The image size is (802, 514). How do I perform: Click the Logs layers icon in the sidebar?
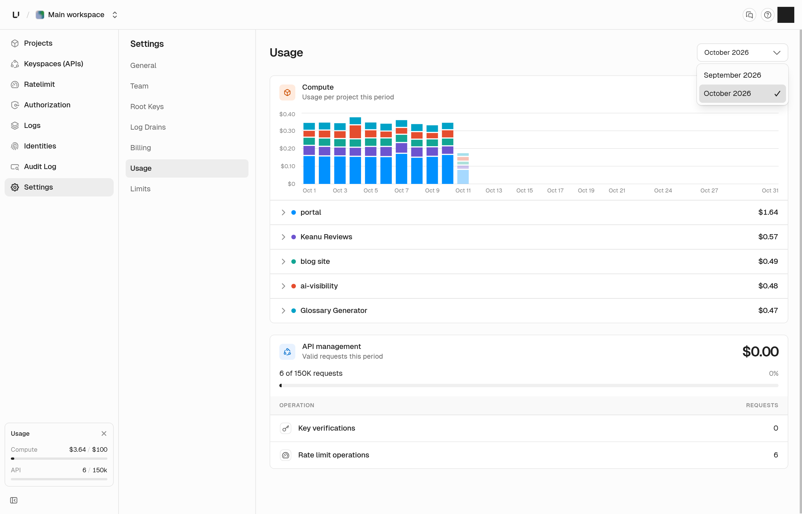[x=15, y=125]
